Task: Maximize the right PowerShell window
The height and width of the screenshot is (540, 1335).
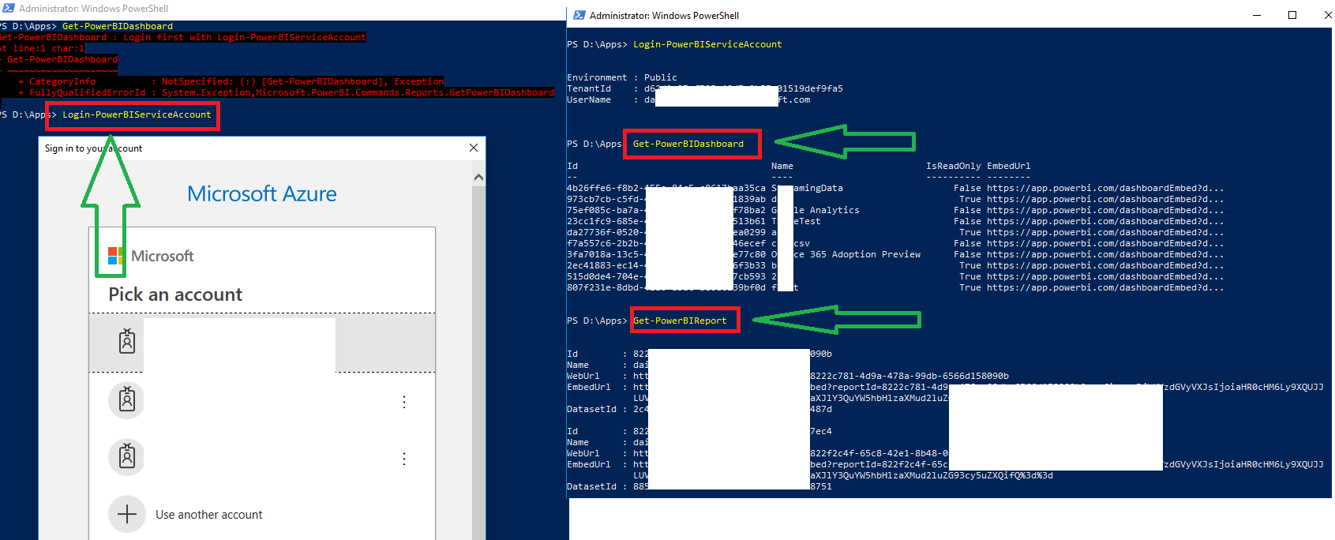Action: point(1292,15)
